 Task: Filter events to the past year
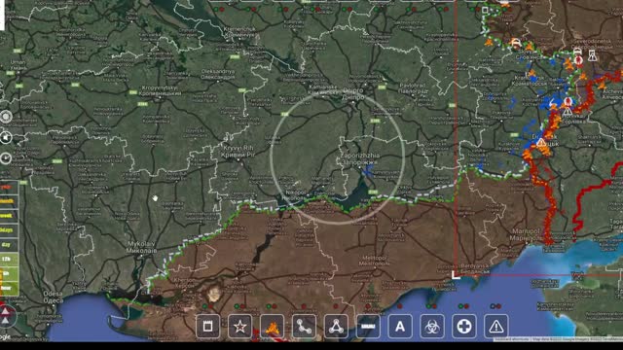pos(9,187)
